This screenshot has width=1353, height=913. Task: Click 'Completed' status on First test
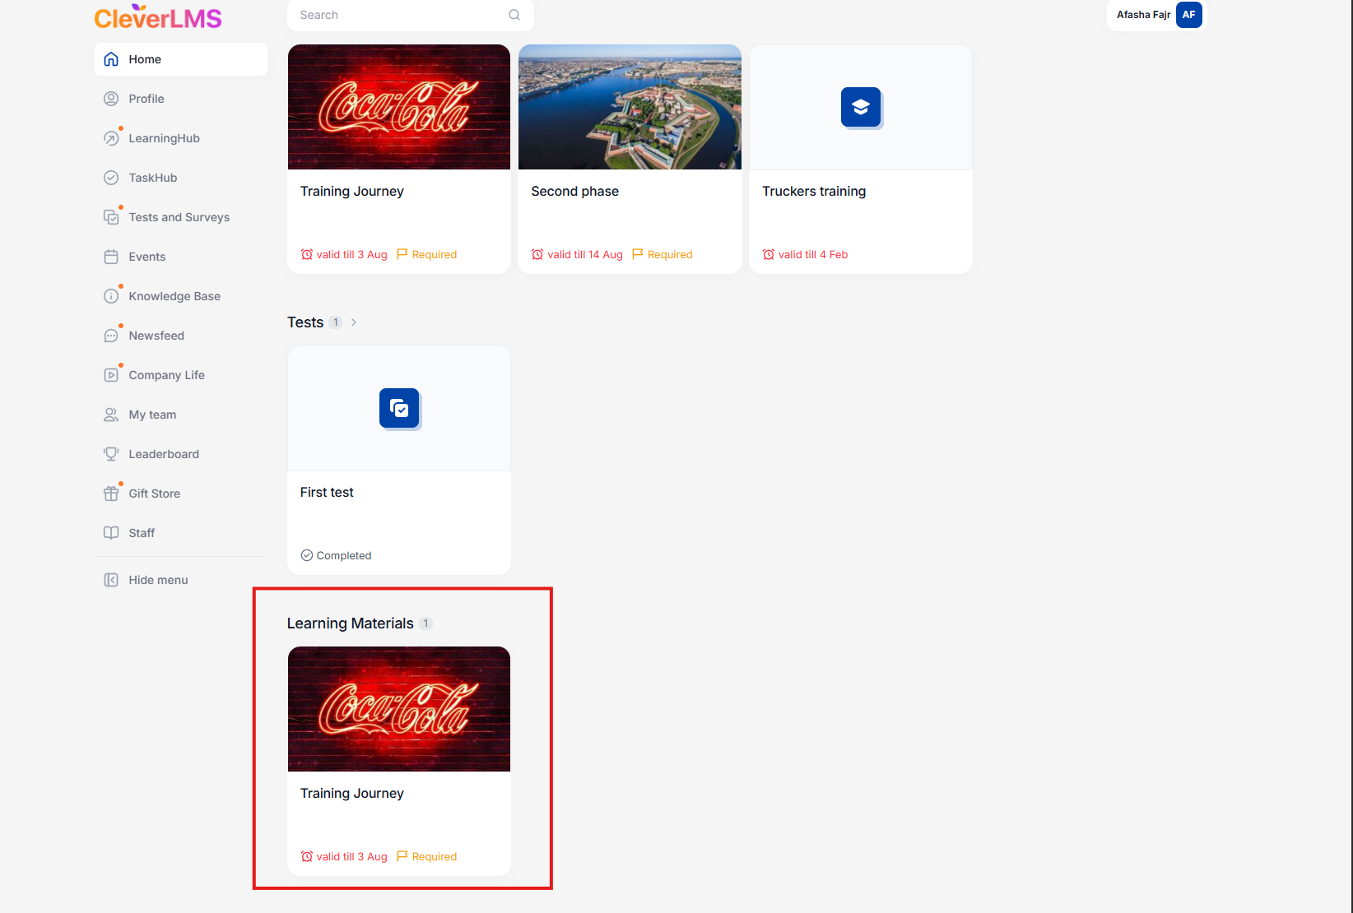pos(344,555)
